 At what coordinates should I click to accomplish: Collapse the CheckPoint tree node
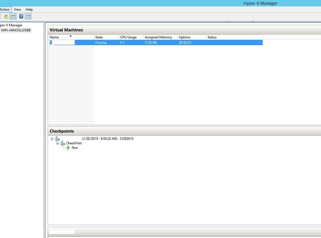(57, 143)
